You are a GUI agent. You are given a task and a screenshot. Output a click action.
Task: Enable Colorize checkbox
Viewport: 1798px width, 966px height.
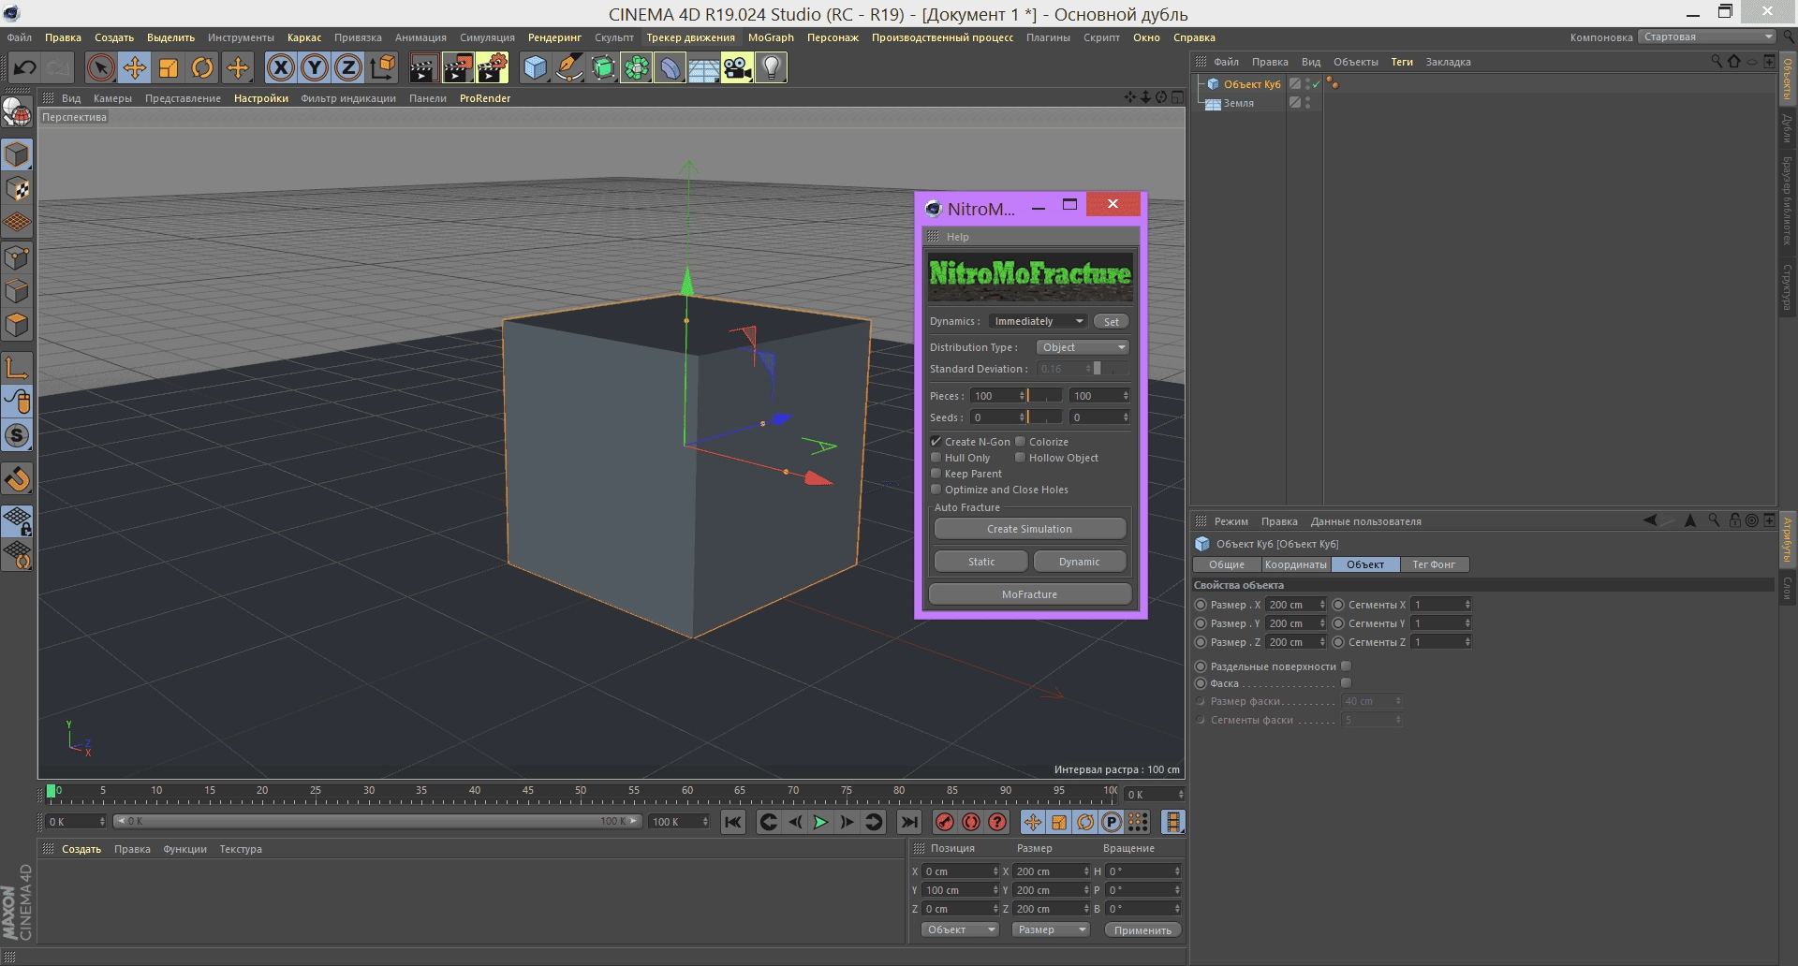tap(1021, 442)
